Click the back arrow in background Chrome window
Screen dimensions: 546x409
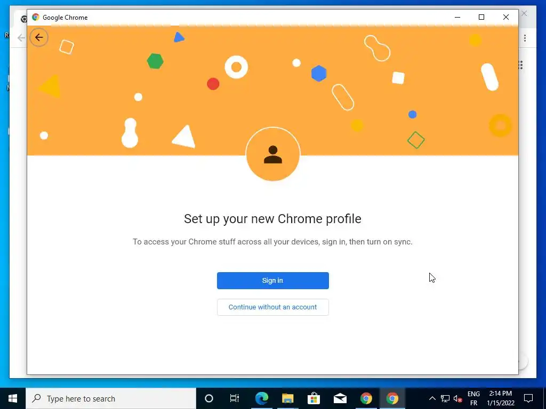[21, 38]
